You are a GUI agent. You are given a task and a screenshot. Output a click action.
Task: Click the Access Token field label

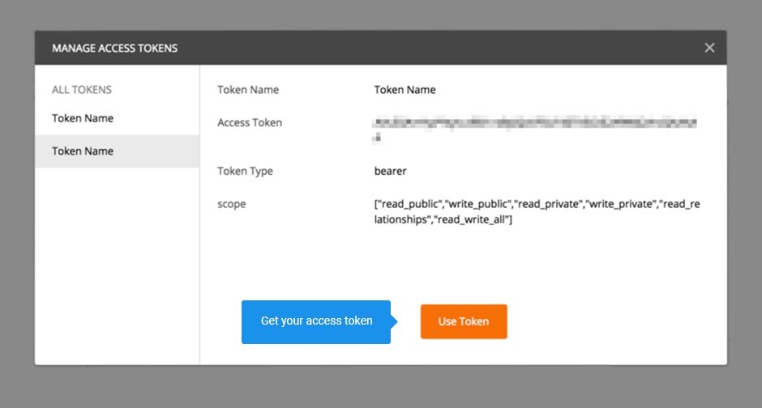pos(250,123)
